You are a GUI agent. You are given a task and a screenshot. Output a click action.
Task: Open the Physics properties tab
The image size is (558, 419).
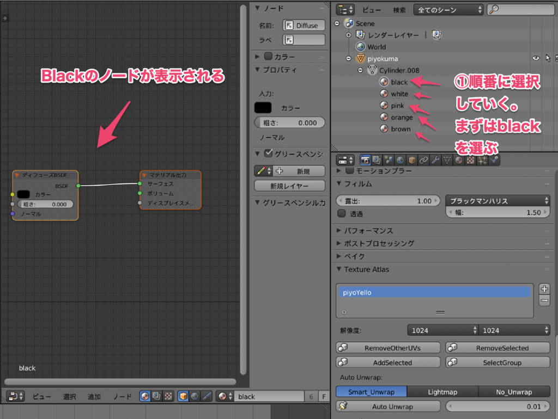[x=494, y=161]
